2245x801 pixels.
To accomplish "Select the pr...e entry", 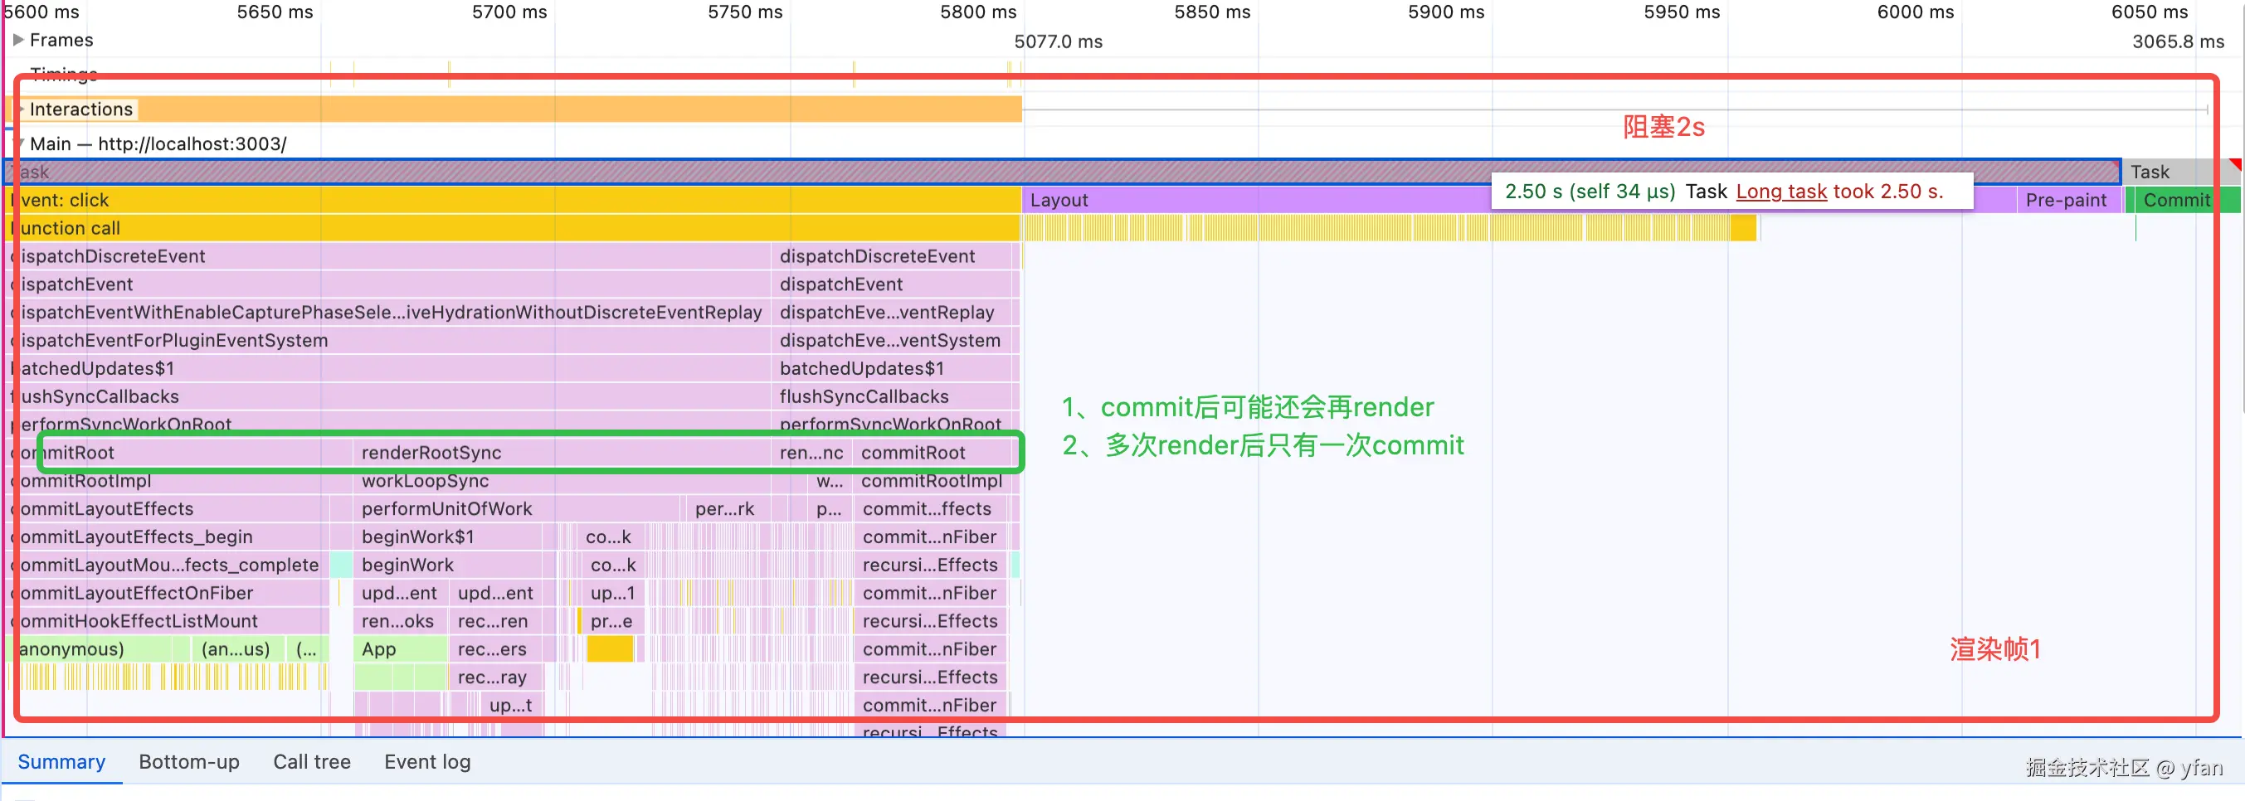I will [x=612, y=621].
